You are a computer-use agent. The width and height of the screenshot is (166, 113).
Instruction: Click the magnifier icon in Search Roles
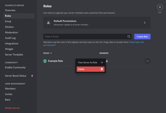pos(129,37)
